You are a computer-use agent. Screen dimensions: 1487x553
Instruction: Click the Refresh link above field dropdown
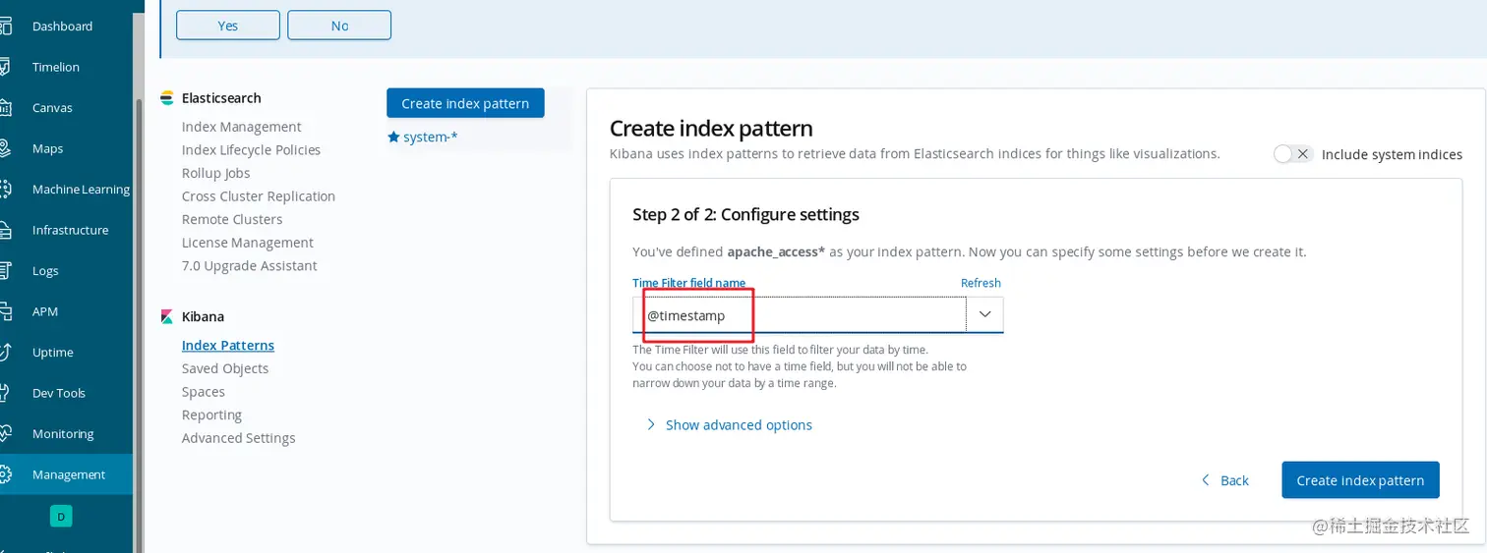(x=981, y=283)
